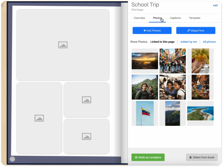Viewport: 223px width, 167px height.
Task: Click the large top photo placeholder
Action: coord(63,45)
